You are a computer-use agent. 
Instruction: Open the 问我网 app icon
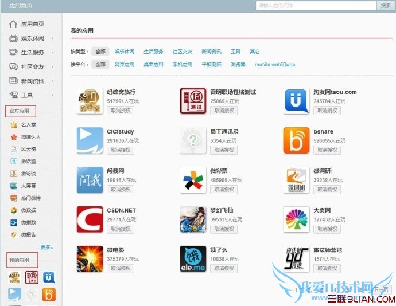click(x=90, y=180)
